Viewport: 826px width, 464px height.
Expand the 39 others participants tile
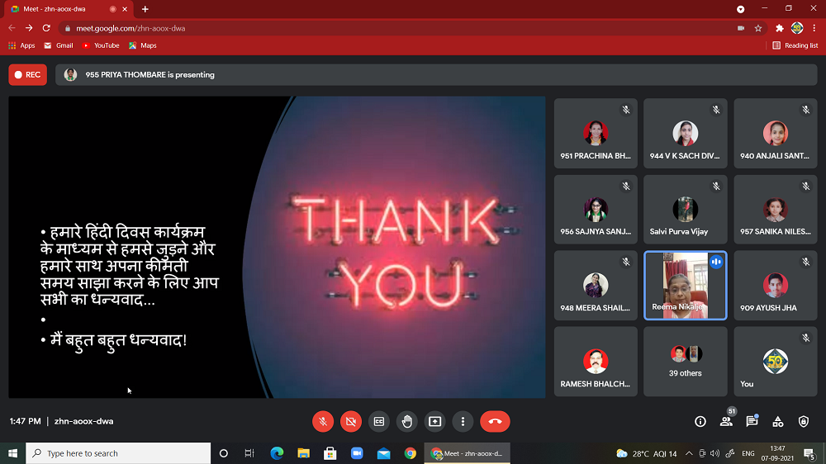click(685, 361)
